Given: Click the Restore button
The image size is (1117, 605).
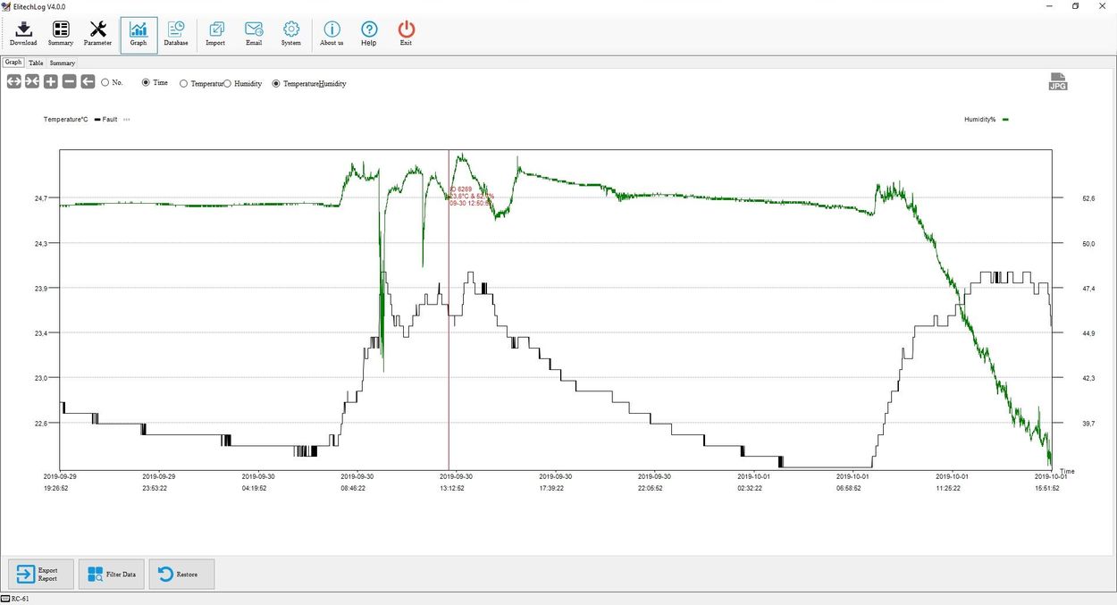Looking at the screenshot, I should click(181, 574).
